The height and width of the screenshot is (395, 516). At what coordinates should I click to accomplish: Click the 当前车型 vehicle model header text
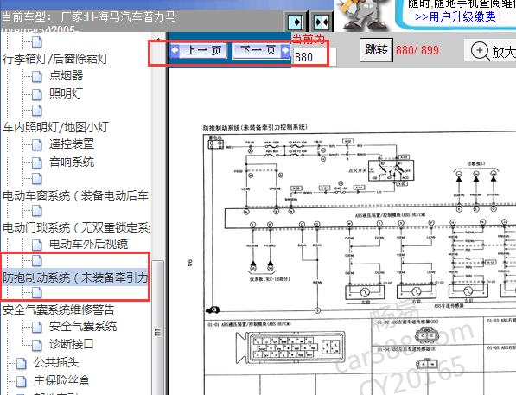click(89, 22)
